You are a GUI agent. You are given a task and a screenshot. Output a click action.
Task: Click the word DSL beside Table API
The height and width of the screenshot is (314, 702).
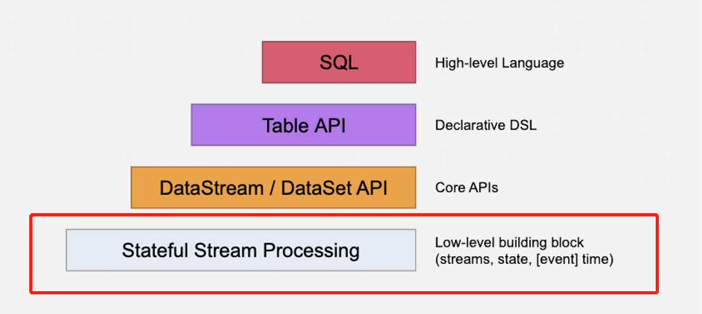click(x=524, y=125)
